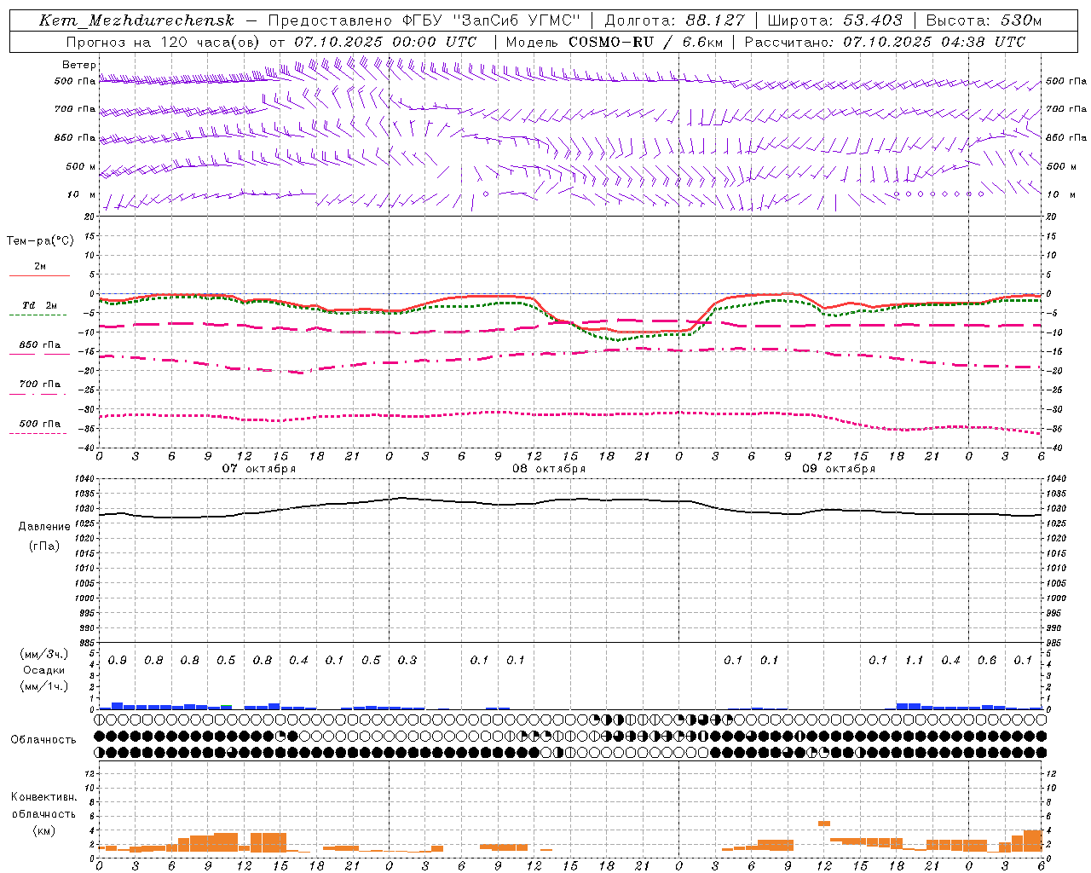The image size is (1091, 873).
Task: Click the date label 09 октября
Action: [839, 469]
